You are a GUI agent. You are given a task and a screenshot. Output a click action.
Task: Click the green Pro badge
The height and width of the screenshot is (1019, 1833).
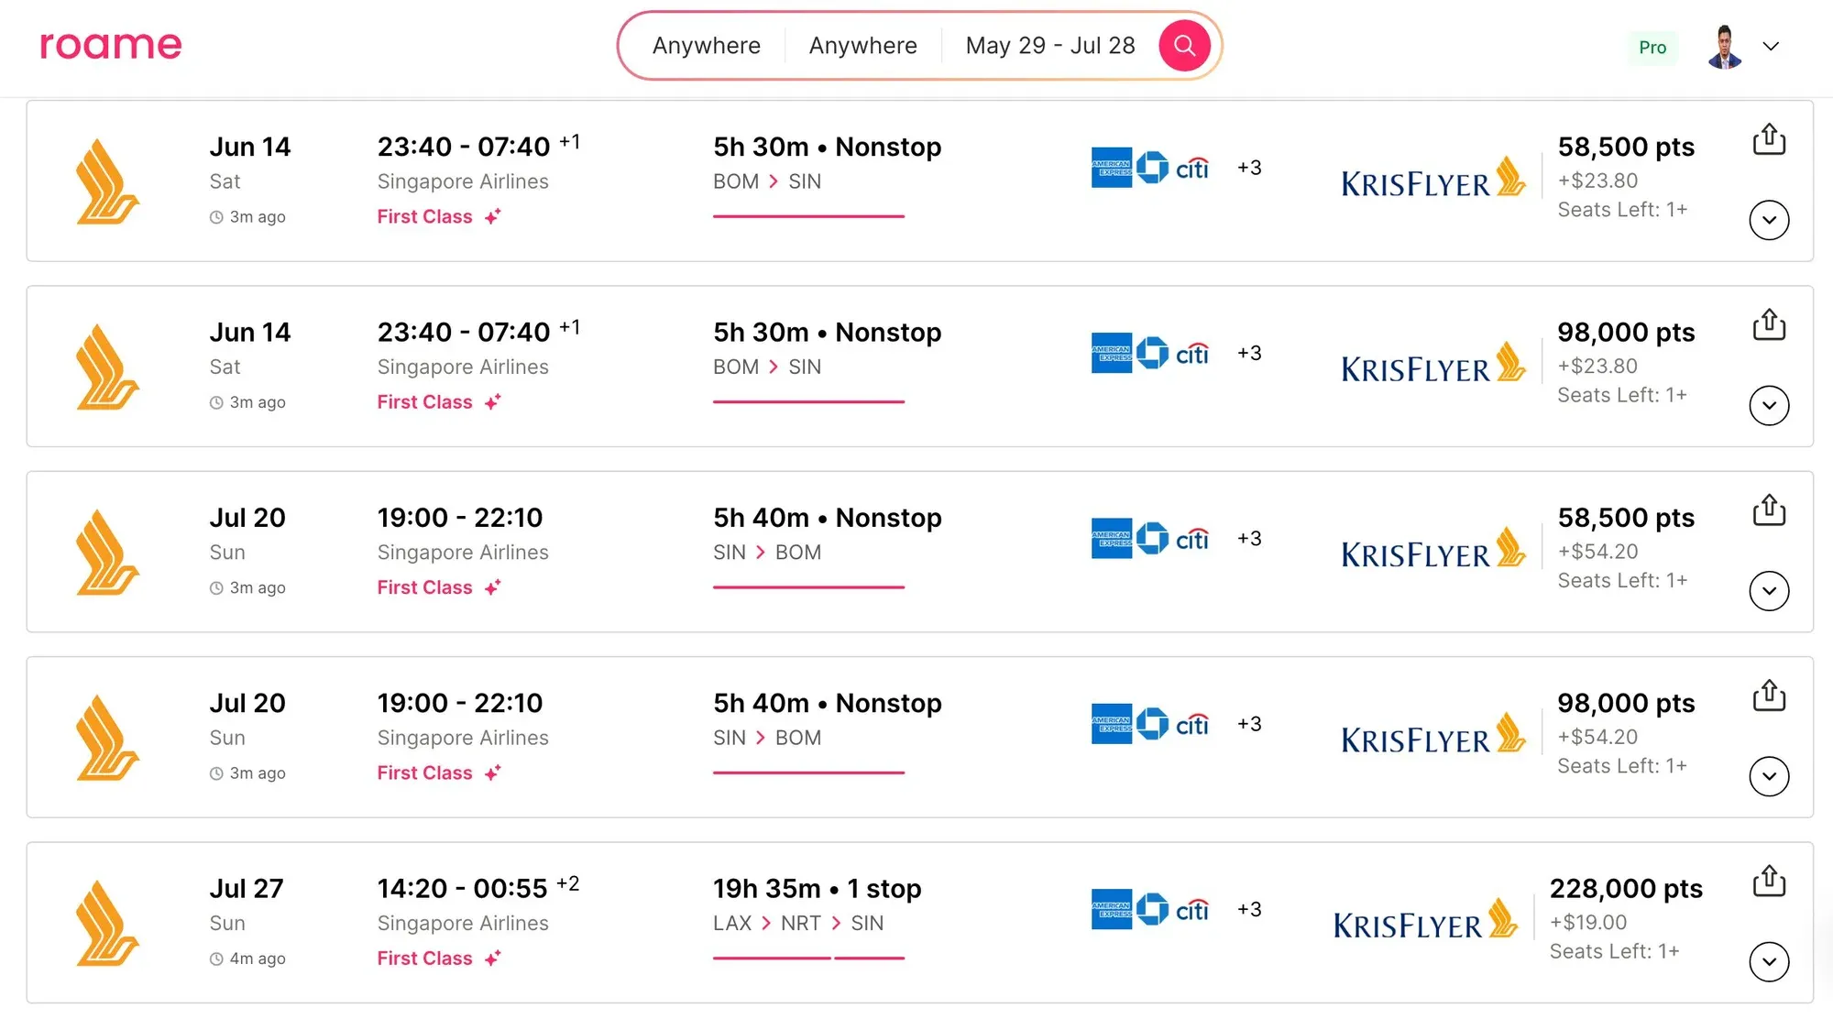[1652, 48]
